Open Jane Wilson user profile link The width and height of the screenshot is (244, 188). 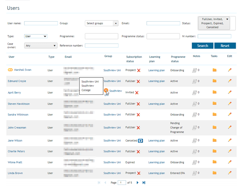click(15, 141)
